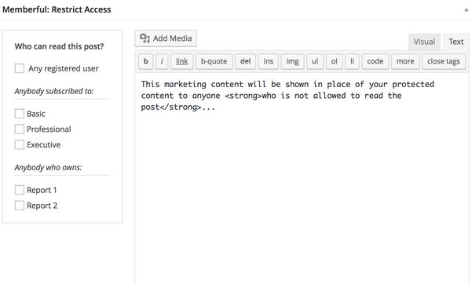This screenshot has height=284, width=472.
Task: Tick the Report 1 checkbox
Action: tap(20, 190)
